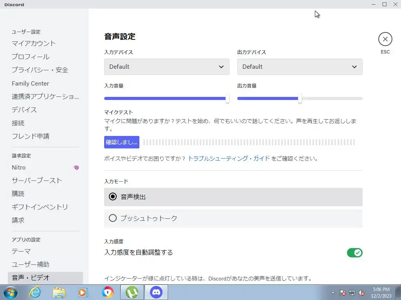Open ユーザー補助 settings
Image resolution: width=401 pixels, height=300 pixels.
click(45, 264)
